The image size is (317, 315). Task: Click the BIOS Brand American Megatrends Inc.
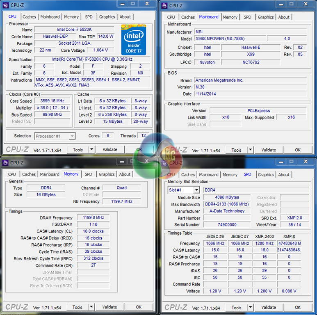[251, 80]
